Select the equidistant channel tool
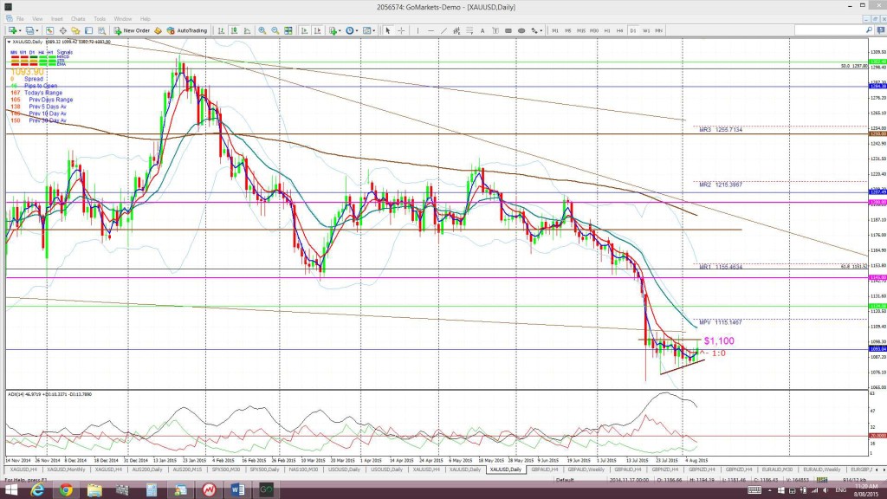 [456, 30]
